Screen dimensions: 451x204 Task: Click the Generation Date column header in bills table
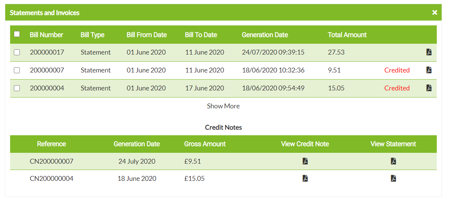coord(265,35)
